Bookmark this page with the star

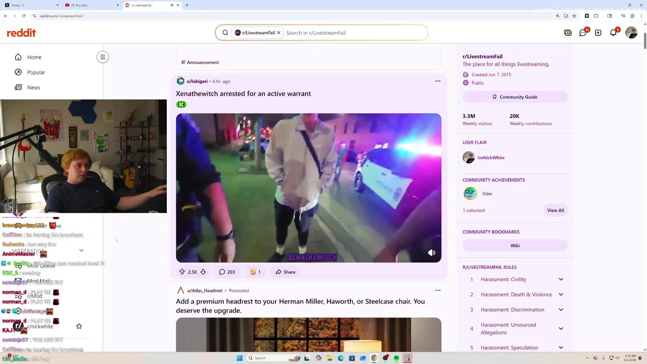click(x=574, y=16)
